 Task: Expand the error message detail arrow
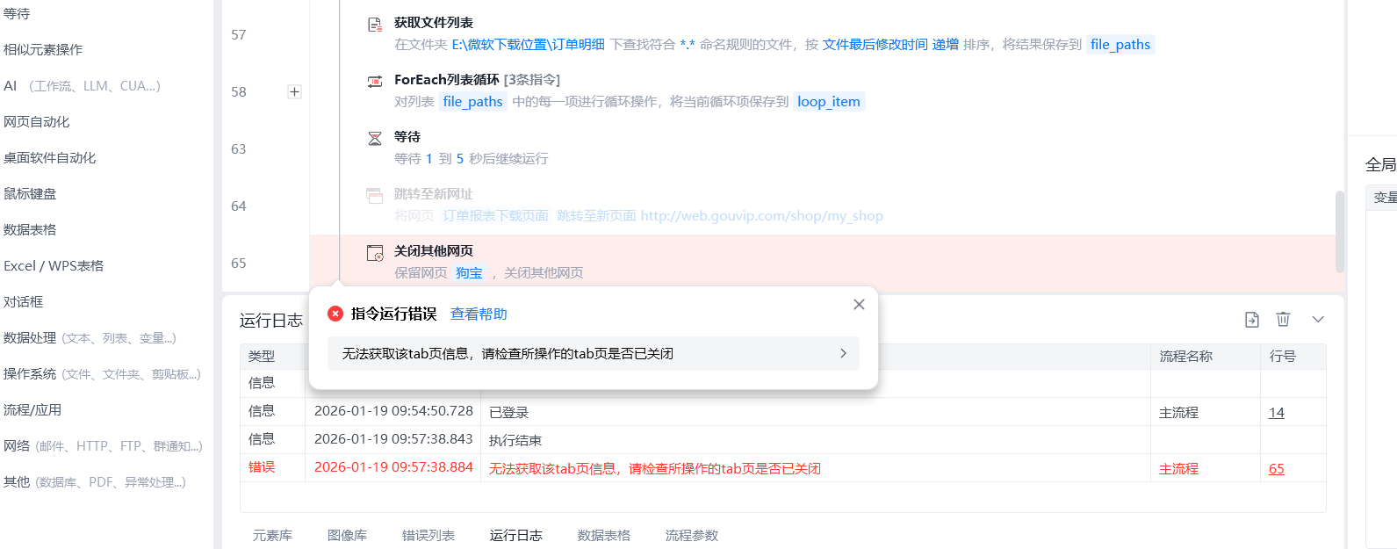coord(843,353)
